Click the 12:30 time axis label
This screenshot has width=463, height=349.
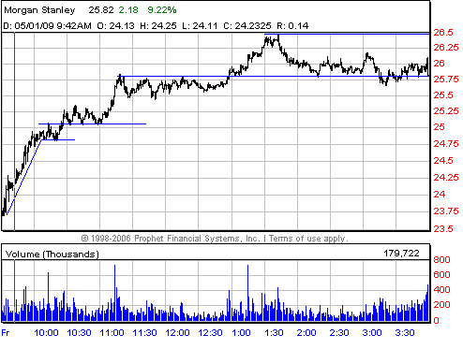click(210, 333)
